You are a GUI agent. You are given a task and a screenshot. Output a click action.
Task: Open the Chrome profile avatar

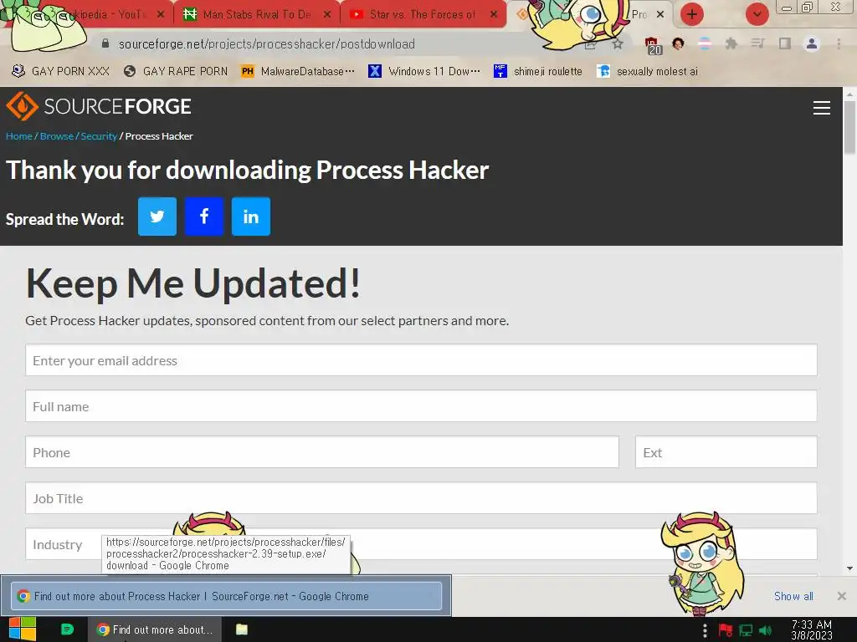(812, 43)
